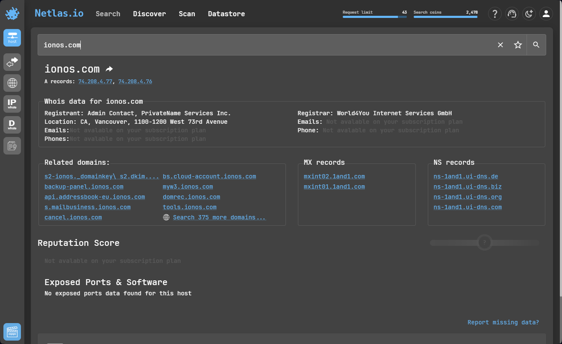Open the clapperboard icon at sidebar bottom
Screen dimensions: 562x344
tap(12, 332)
